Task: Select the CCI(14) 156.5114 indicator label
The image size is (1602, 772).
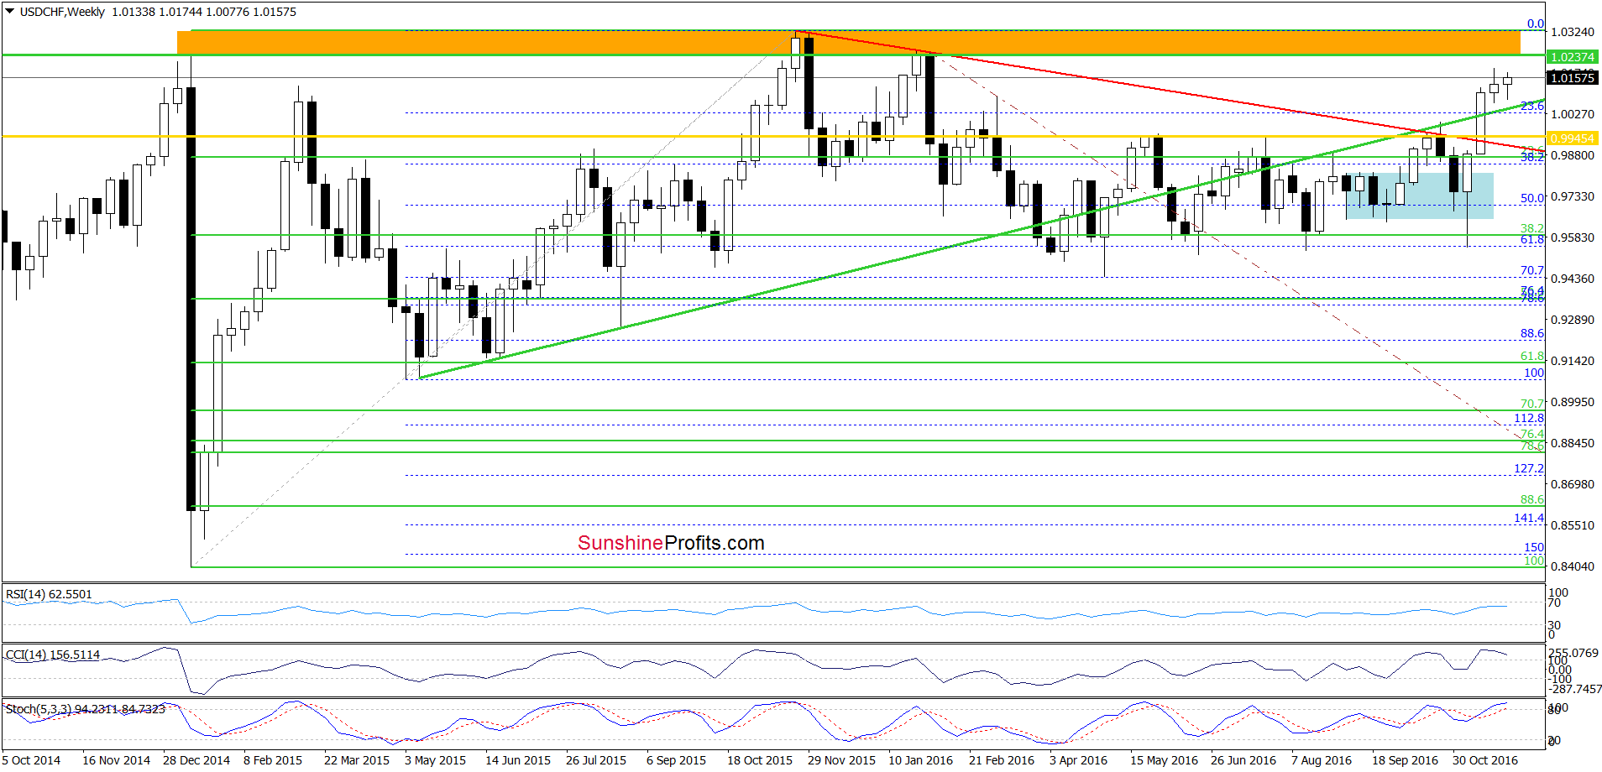Action: click(52, 655)
